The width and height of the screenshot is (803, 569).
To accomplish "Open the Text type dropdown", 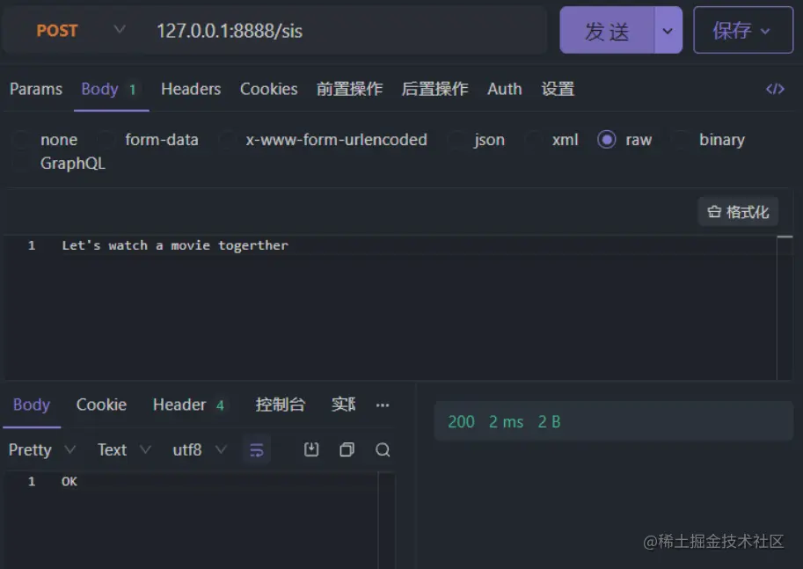I will 124,450.
